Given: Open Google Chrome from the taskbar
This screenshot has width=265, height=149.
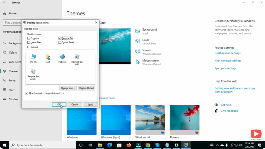Looking at the screenshot, I should [x=148, y=145].
